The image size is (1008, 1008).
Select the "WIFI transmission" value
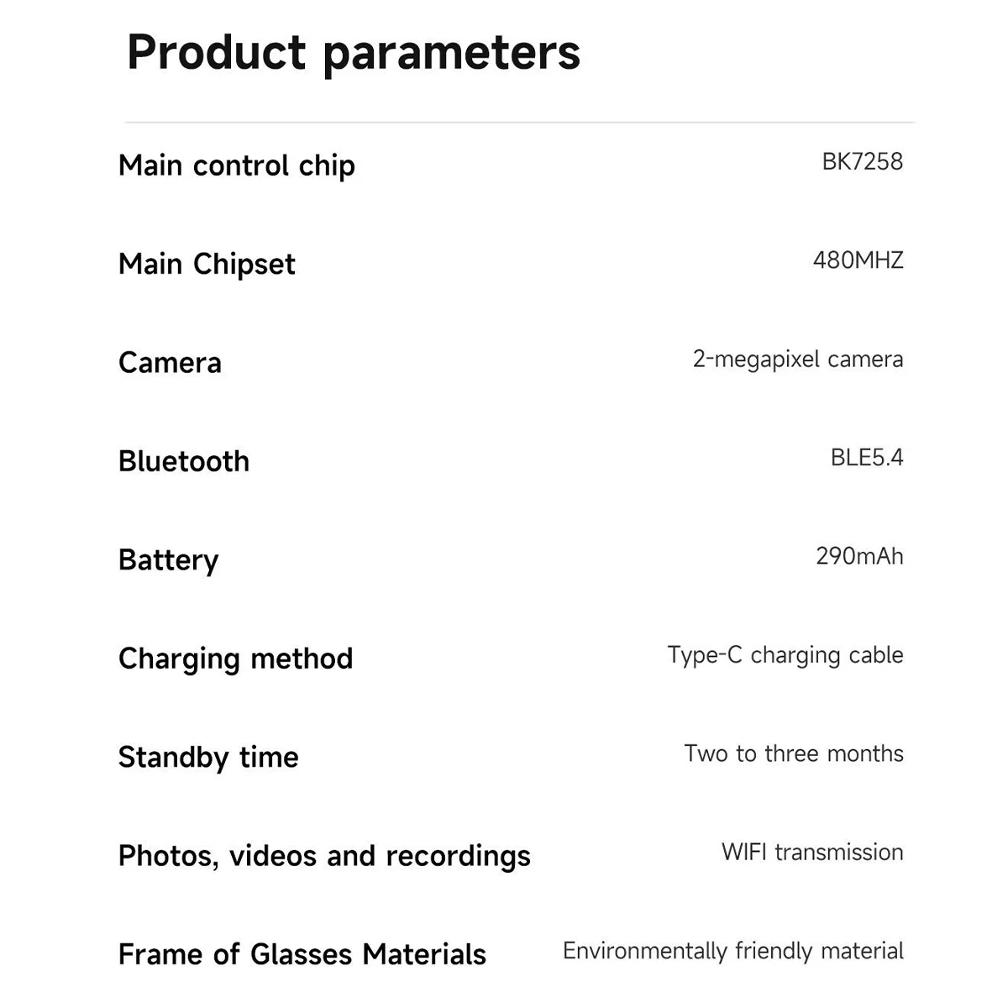[811, 853]
